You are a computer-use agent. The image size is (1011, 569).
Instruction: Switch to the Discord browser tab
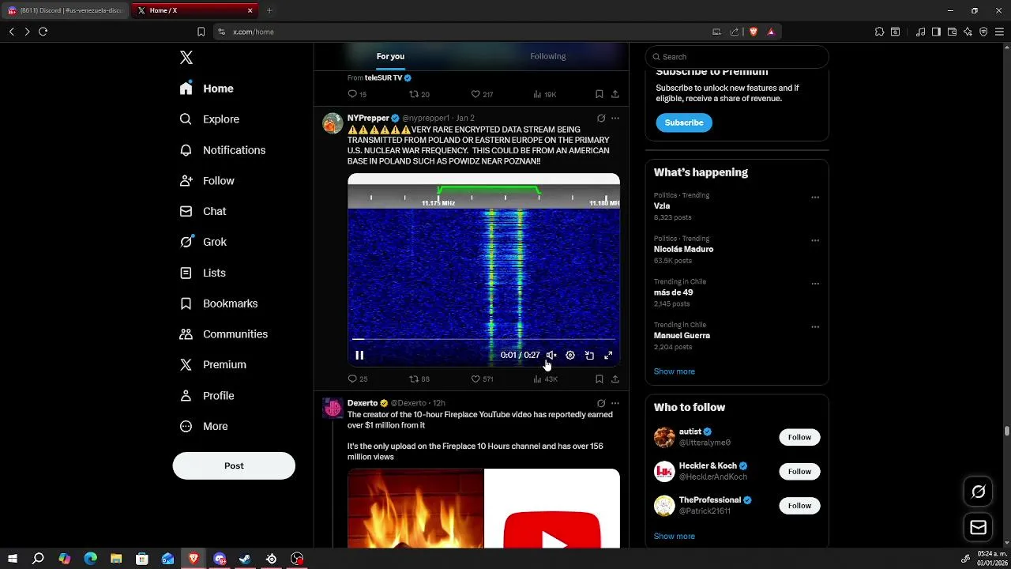(66, 10)
